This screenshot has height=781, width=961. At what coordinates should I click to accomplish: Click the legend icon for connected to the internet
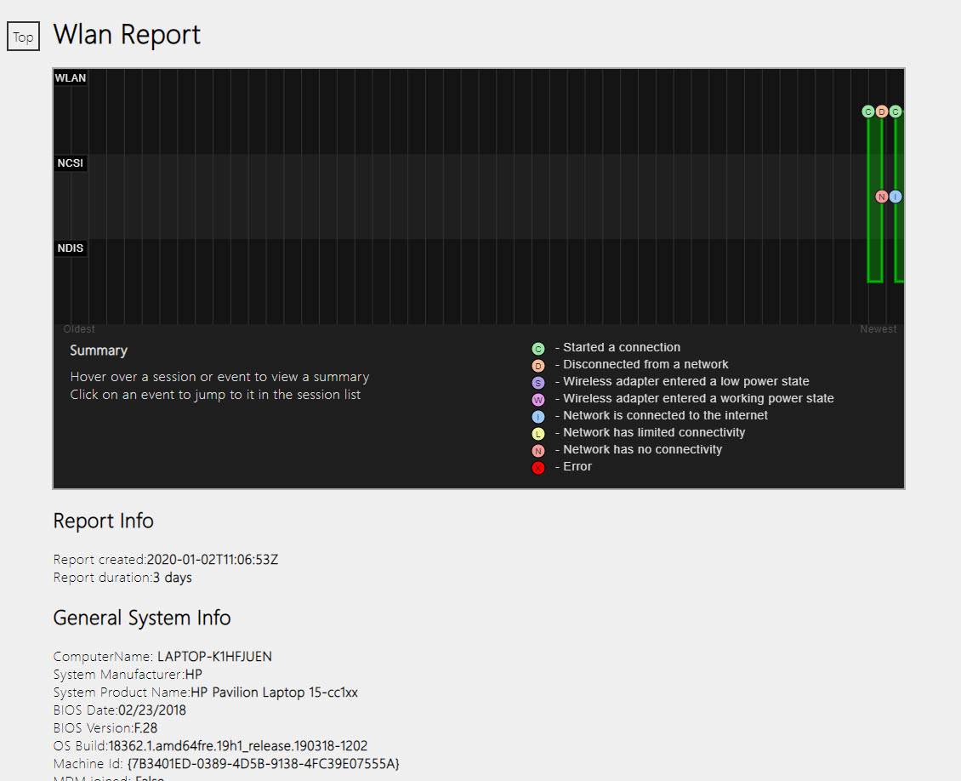(537, 417)
